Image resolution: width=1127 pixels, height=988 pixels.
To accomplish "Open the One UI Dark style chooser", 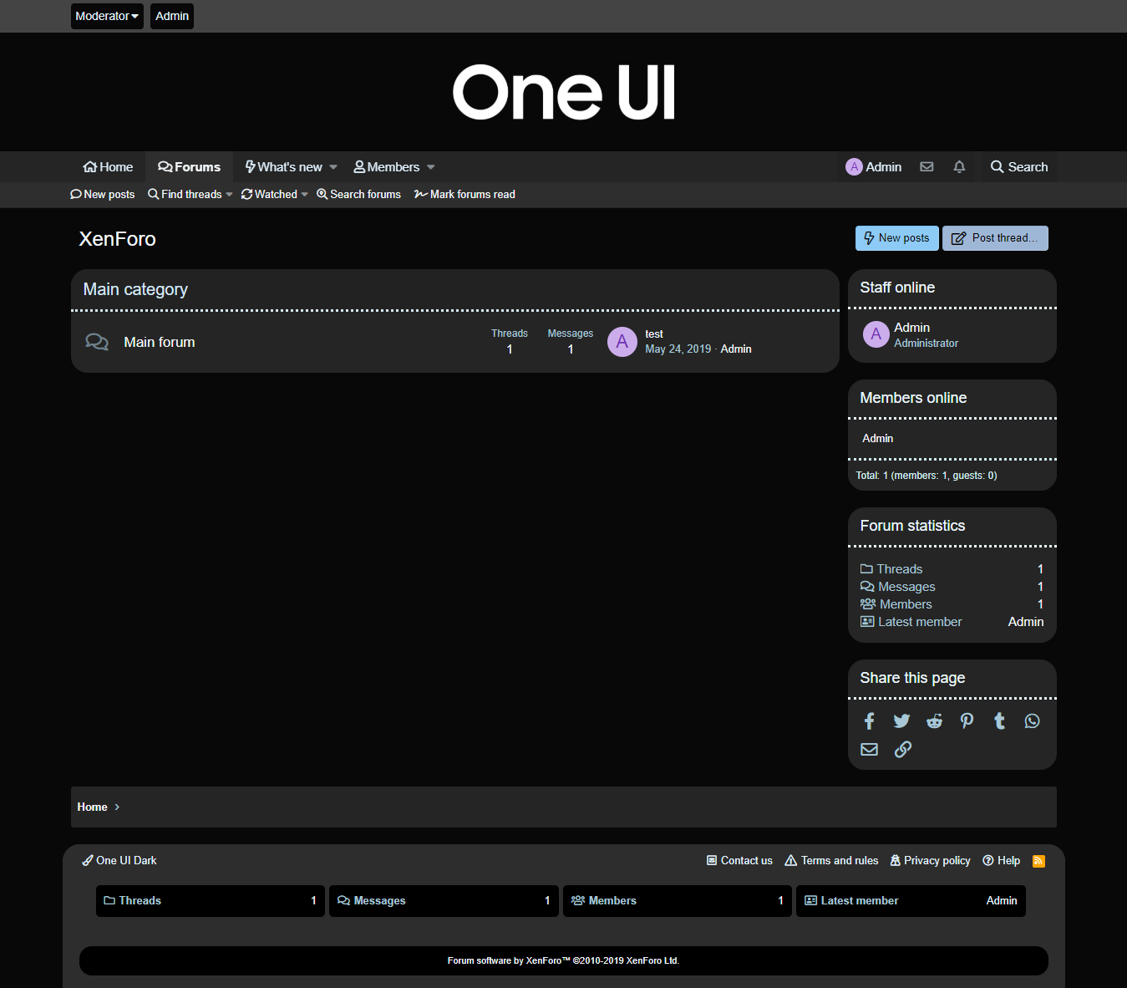I will (119, 861).
